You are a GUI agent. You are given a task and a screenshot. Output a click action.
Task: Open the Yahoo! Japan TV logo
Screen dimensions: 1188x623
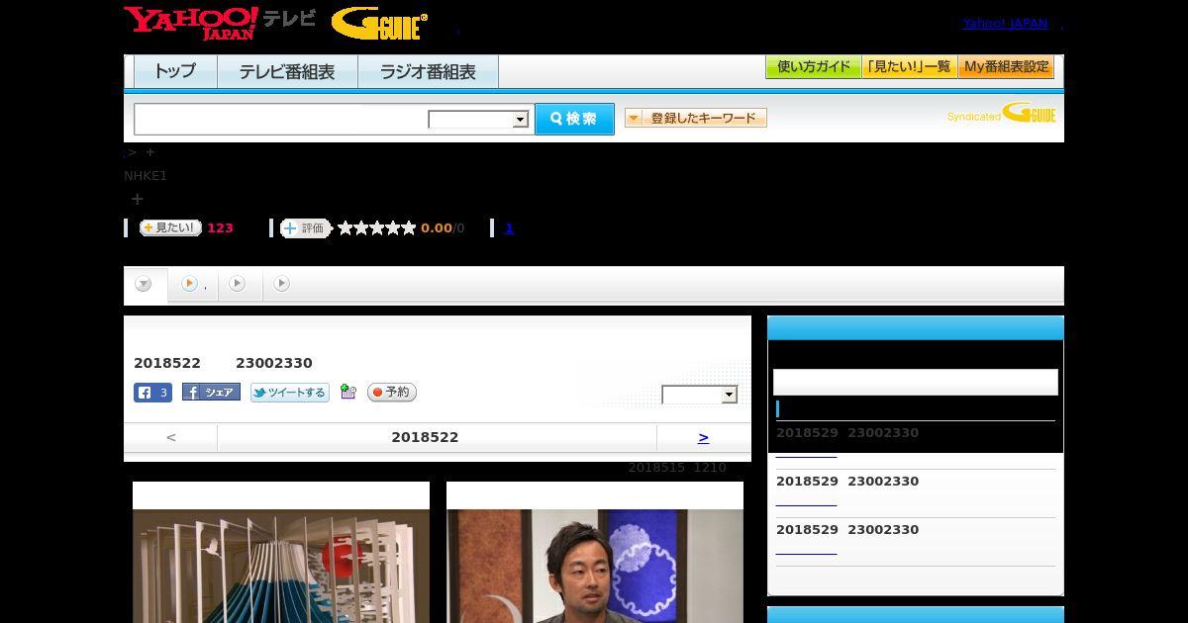click(x=220, y=23)
